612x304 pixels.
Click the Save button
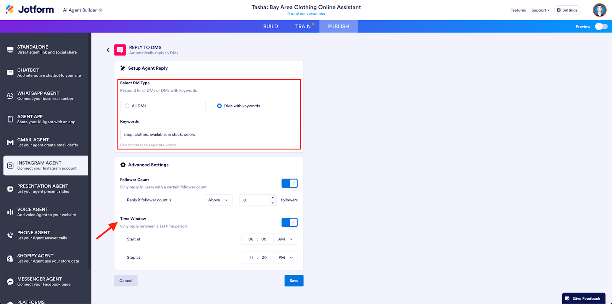coord(294,281)
